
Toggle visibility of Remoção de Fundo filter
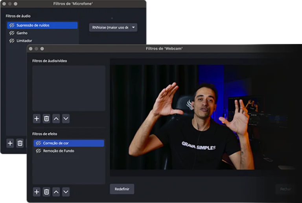pos(39,151)
